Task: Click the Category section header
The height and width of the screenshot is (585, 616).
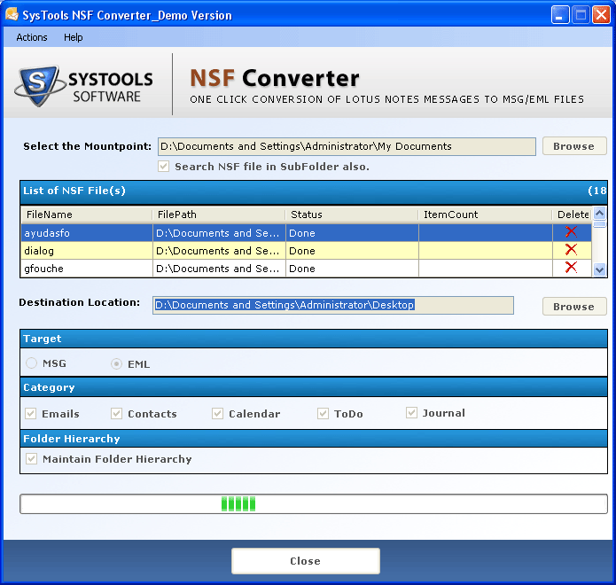Action: 314,387
